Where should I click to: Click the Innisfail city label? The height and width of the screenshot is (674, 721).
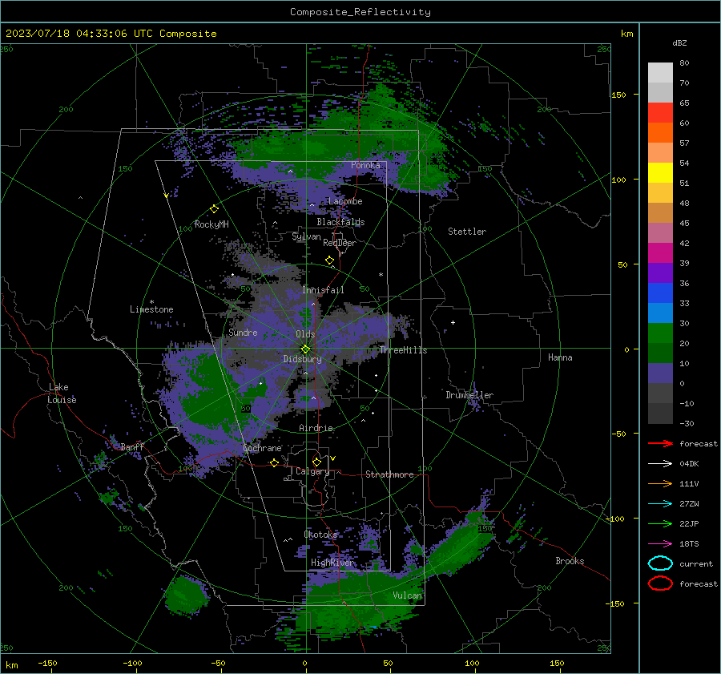(x=323, y=290)
